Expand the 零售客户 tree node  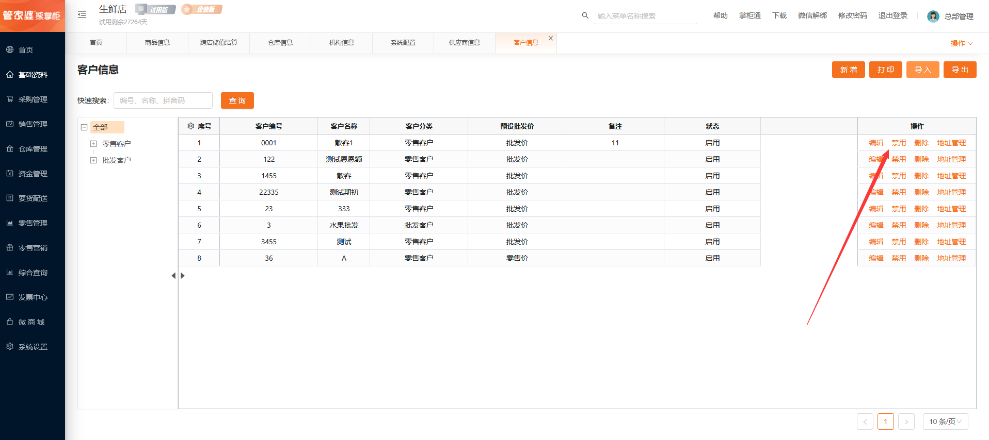pos(93,144)
